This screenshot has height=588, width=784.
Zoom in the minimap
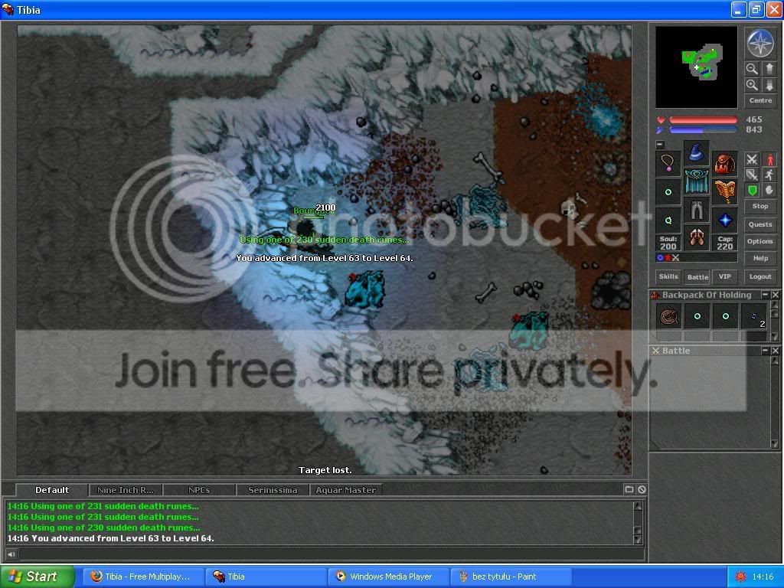pos(752,85)
